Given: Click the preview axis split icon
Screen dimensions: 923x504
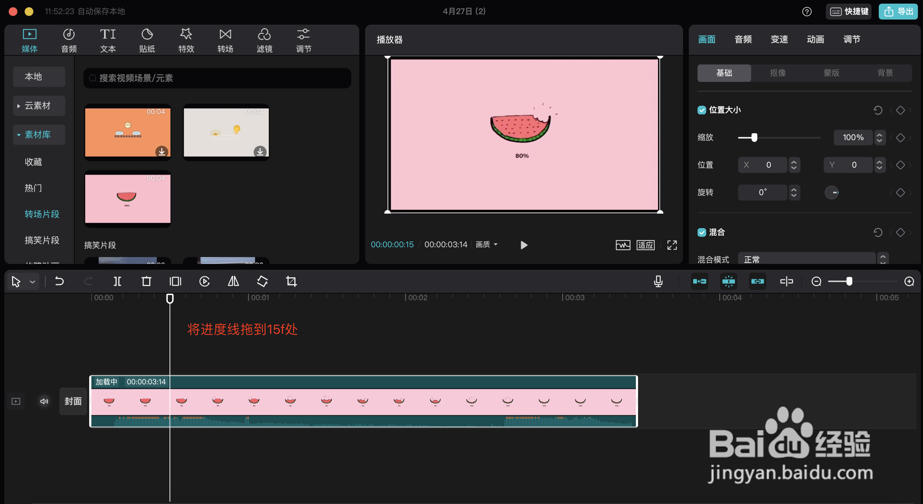Looking at the screenshot, I should click(x=787, y=281).
